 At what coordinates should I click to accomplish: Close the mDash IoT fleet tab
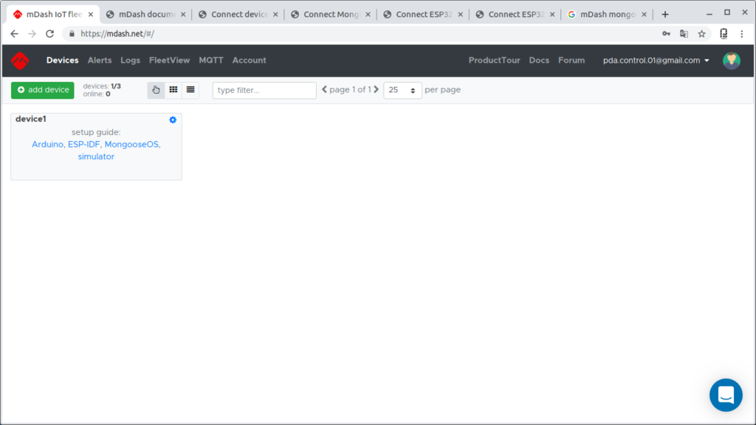[x=91, y=15]
